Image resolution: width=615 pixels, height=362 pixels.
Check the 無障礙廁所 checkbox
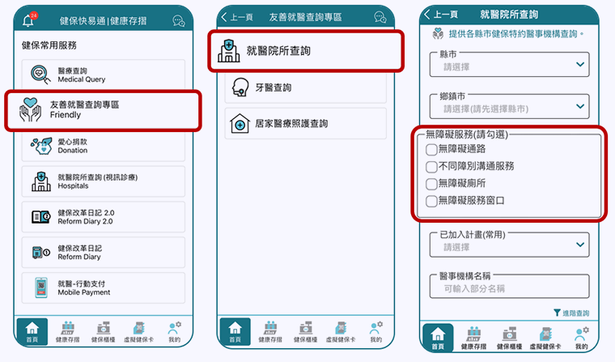point(431,184)
